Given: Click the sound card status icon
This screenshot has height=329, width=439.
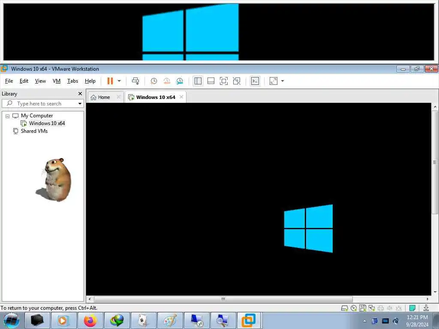Looking at the screenshot, I should coord(389,308).
